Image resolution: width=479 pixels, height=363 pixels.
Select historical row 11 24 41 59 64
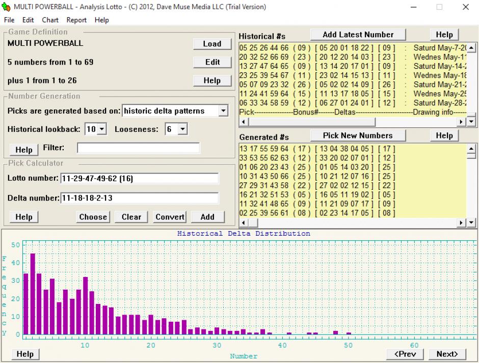pos(353,94)
